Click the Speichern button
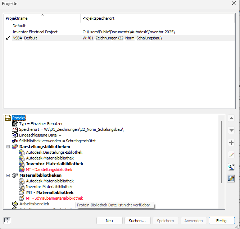 point(166,221)
